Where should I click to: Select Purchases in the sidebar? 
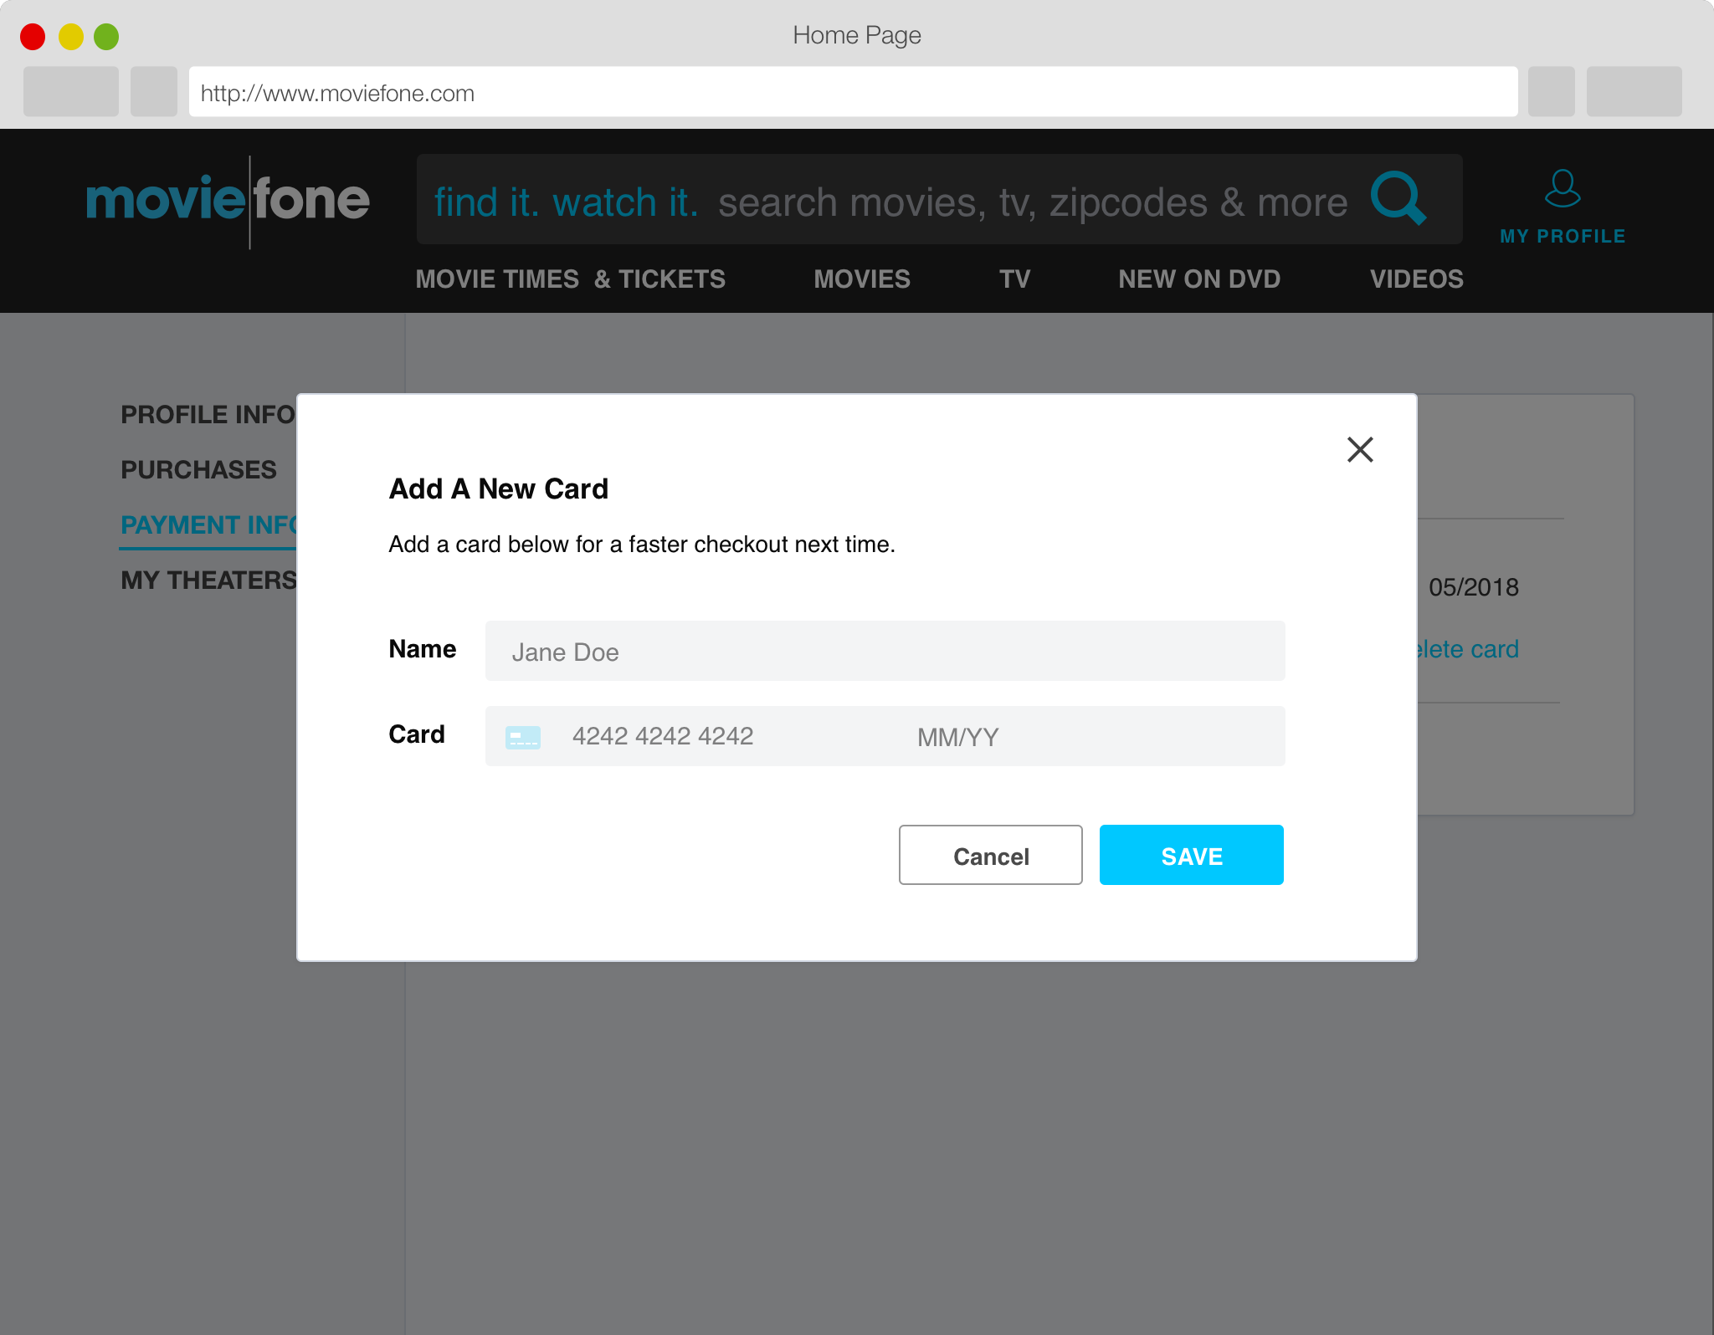(x=198, y=470)
